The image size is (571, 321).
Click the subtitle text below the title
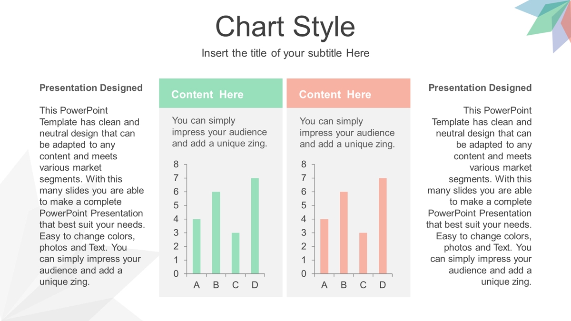(285, 53)
